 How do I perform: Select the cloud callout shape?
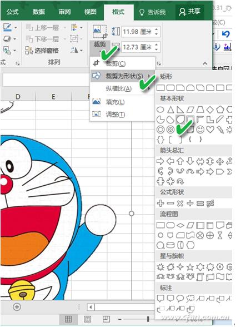click(x=190, y=299)
